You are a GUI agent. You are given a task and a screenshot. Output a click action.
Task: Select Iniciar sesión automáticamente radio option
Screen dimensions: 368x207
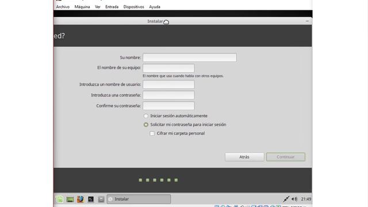[146, 116]
